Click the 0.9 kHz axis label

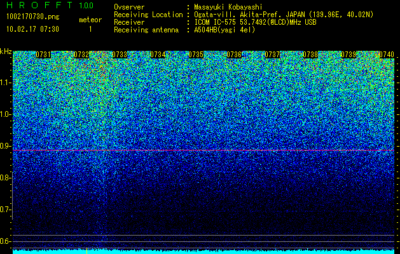[x=6, y=146]
